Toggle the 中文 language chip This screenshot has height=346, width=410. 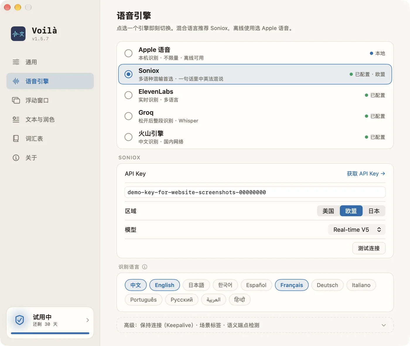(x=136, y=285)
